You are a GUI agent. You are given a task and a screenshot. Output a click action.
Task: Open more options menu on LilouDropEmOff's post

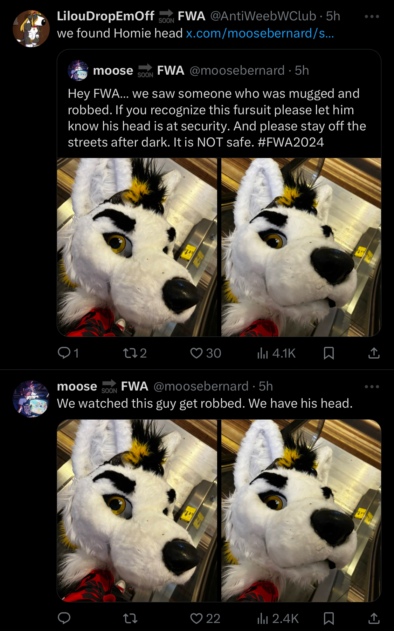coord(372,16)
